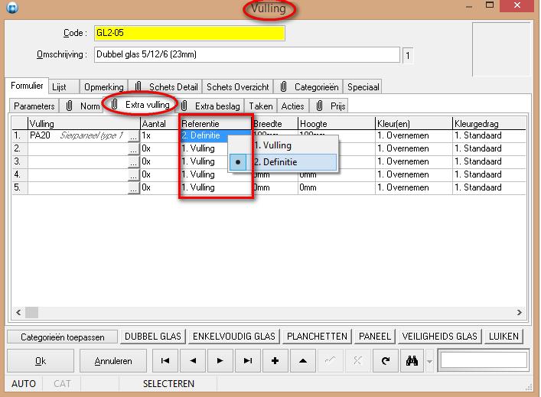Click the Code field GL2-05

pyautogui.click(x=190, y=33)
